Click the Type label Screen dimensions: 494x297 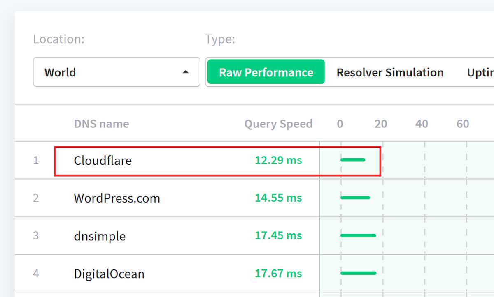pos(220,39)
